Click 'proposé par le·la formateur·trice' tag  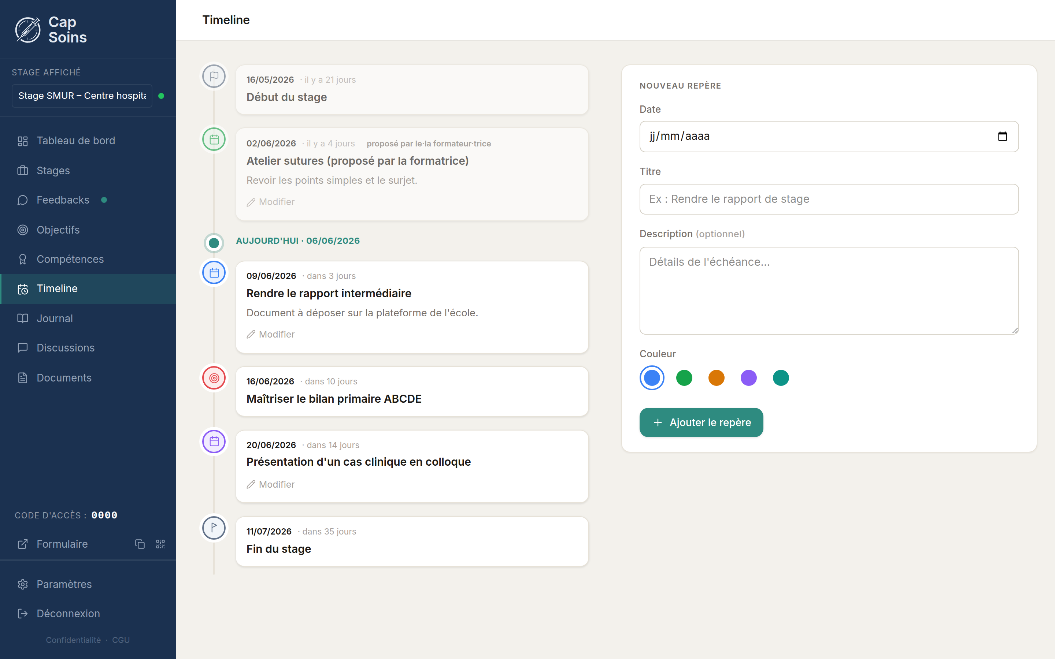[429, 144]
